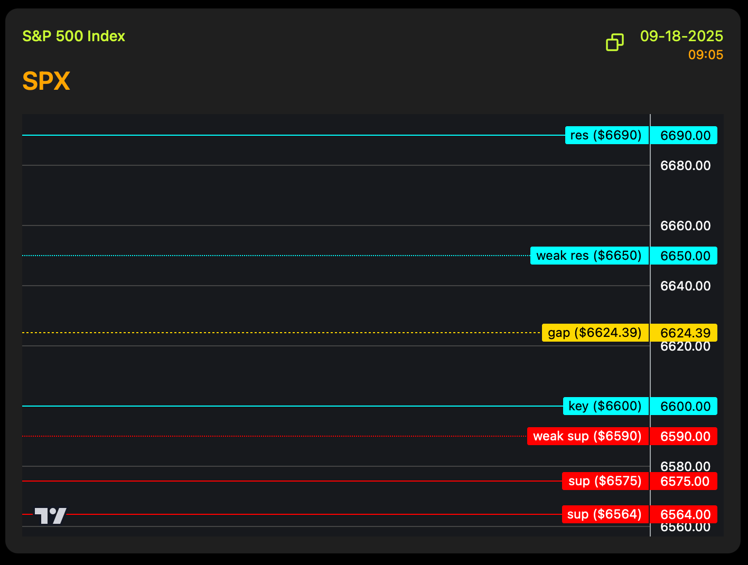Screen dimensions: 748x565
Task: Click the 09:05 time text
Action: click(x=706, y=55)
